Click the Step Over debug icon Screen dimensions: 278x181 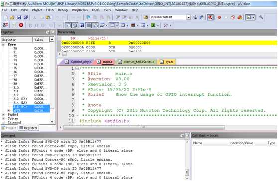[x=37, y=25]
